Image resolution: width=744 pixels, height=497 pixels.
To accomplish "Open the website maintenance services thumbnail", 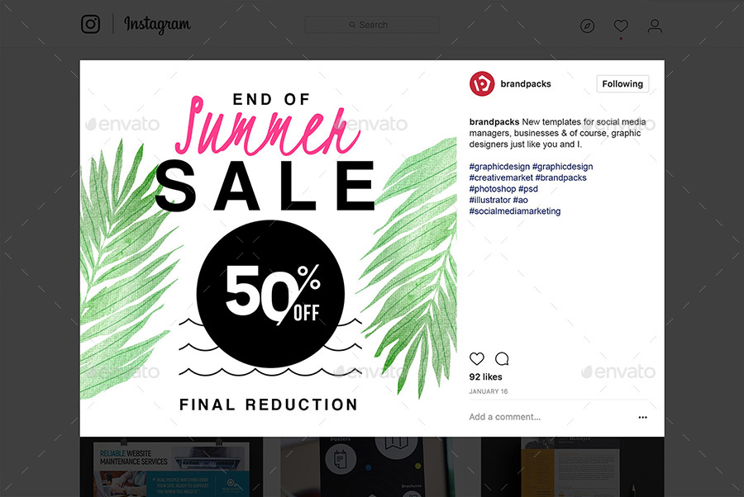I will [171, 467].
